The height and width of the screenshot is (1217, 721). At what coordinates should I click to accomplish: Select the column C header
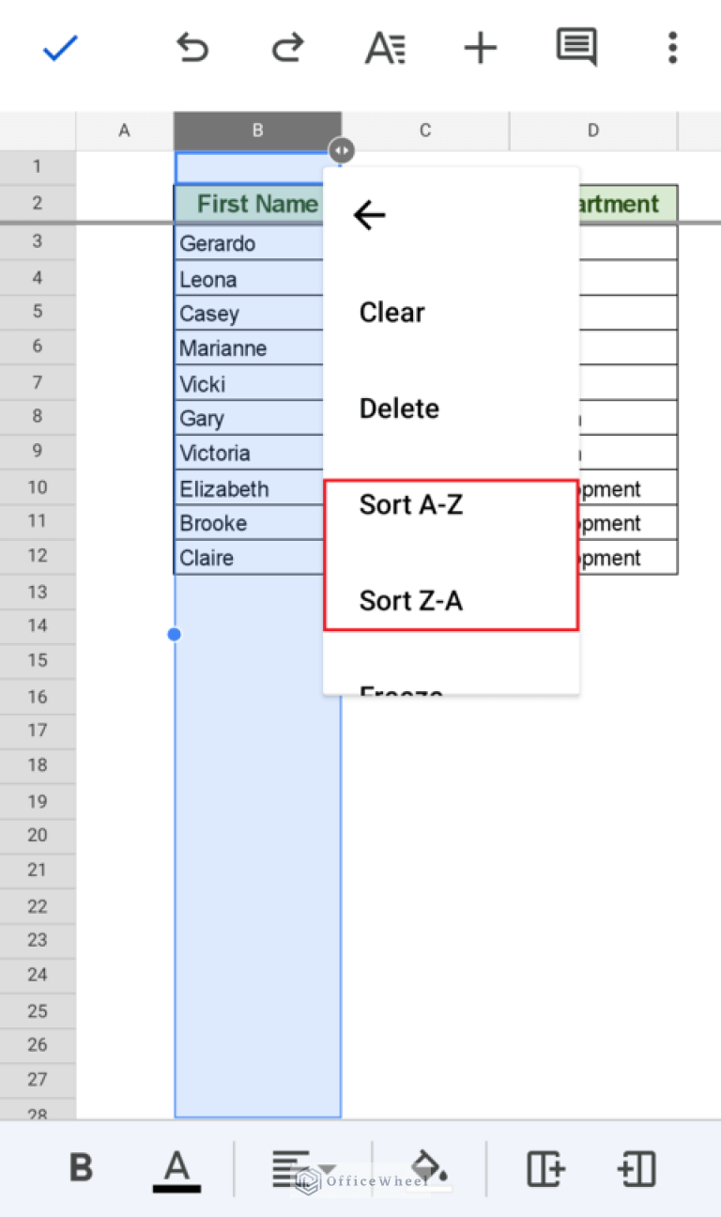pyautogui.click(x=425, y=131)
